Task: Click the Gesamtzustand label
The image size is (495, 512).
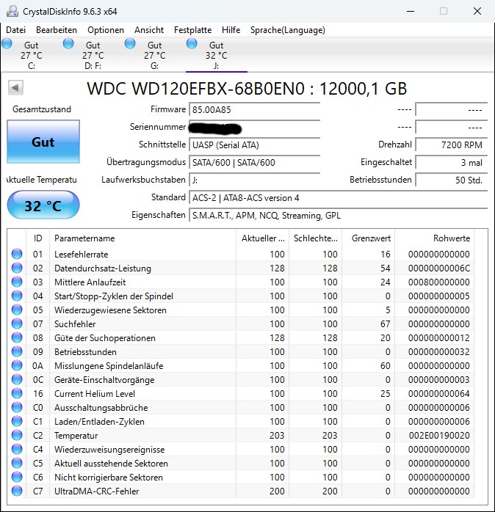Action: (42, 109)
